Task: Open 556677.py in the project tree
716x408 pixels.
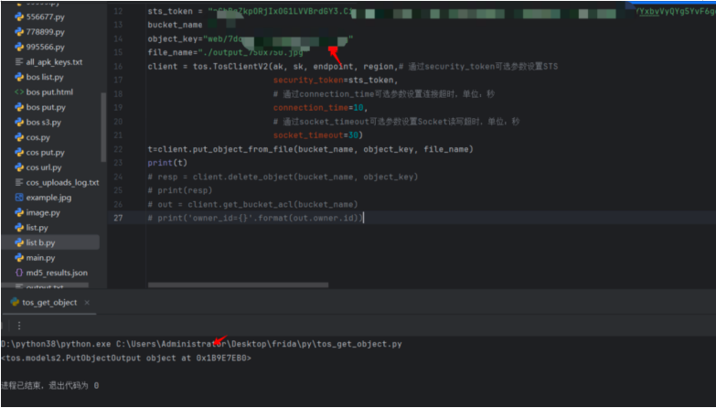Action: pos(45,16)
